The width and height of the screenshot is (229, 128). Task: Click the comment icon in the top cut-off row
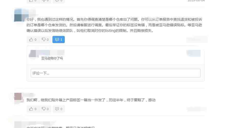coord(59,1)
